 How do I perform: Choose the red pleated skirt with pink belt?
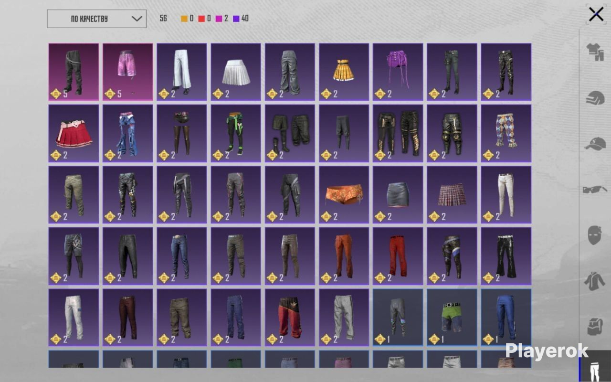click(74, 133)
